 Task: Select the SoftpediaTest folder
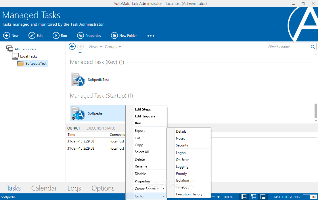tap(32, 64)
